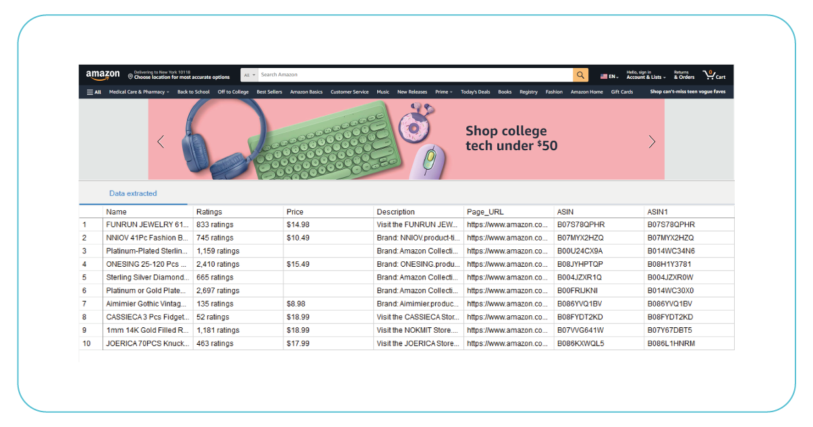Viewport: 813px width, 427px height.
Task: Click Visit the NOKMIT Store description cell
Action: pos(419,330)
